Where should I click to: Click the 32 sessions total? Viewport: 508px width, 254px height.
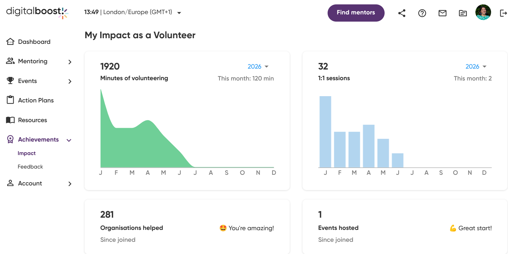tap(323, 66)
